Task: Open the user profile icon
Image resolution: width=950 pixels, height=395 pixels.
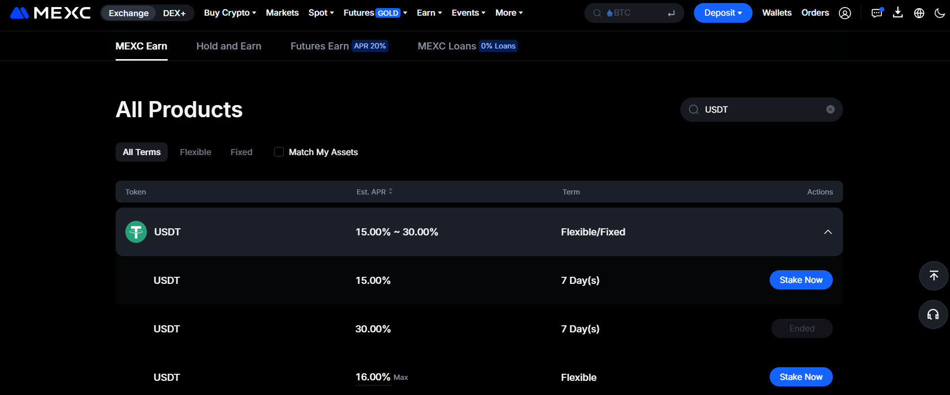Action: point(845,13)
